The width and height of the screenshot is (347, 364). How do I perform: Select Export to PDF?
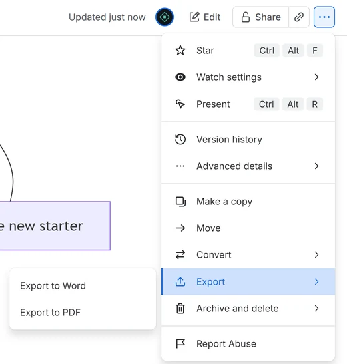[x=83, y=312]
